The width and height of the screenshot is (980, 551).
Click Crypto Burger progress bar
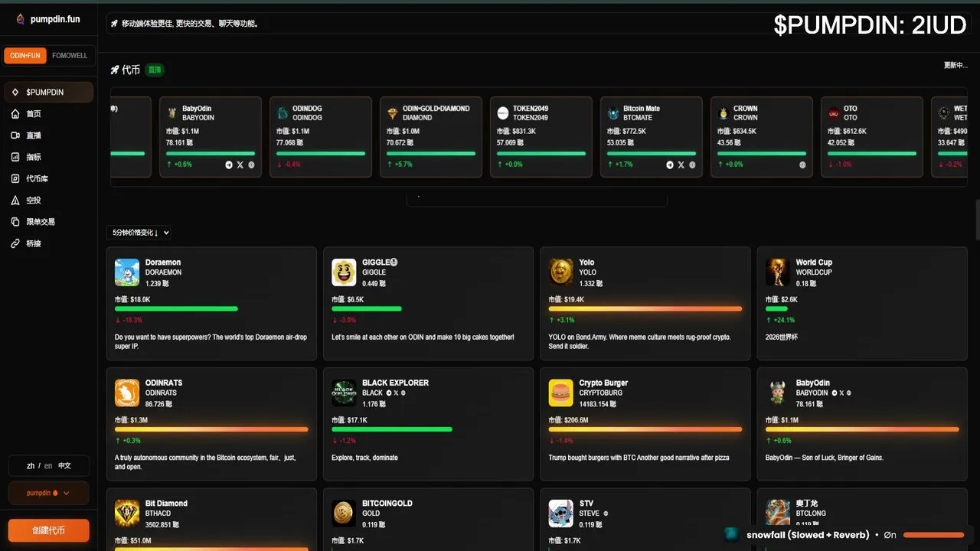point(645,429)
